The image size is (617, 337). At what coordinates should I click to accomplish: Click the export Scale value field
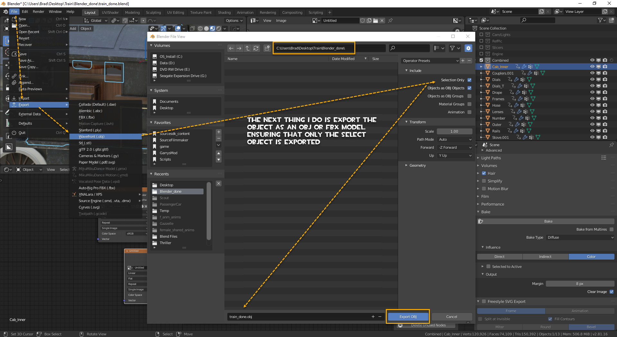click(454, 131)
